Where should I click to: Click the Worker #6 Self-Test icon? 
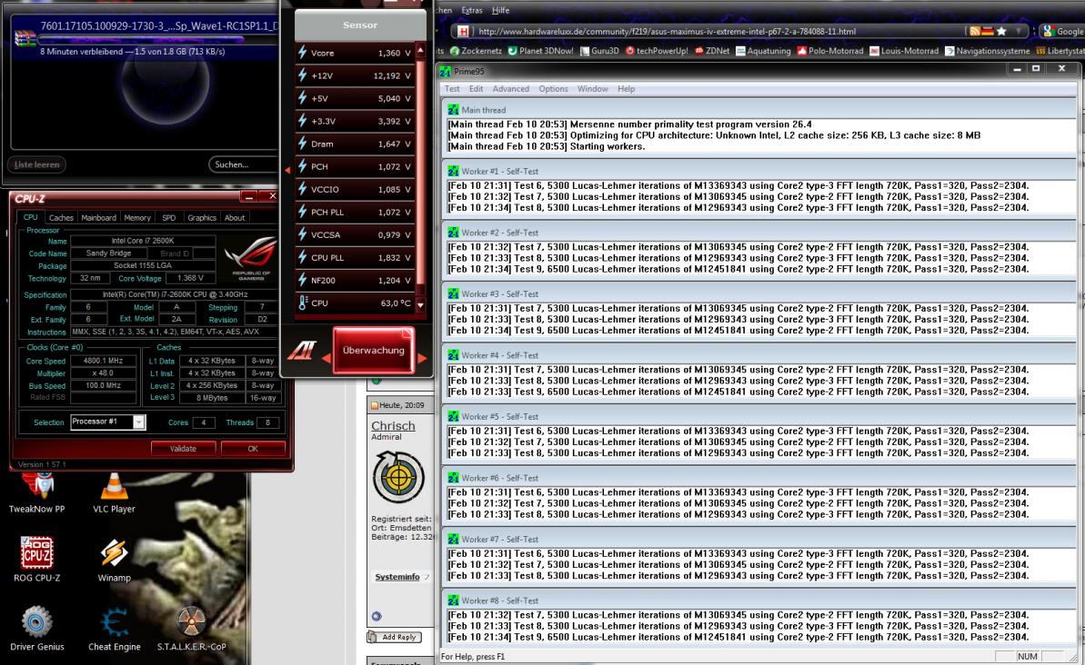[453, 478]
